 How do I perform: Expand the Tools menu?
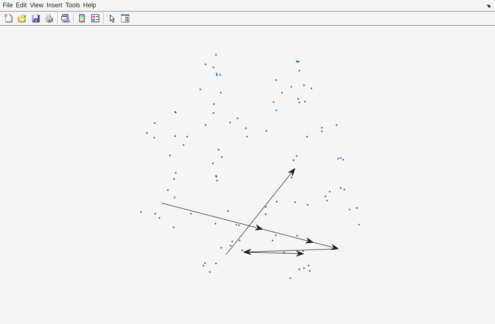73,5
